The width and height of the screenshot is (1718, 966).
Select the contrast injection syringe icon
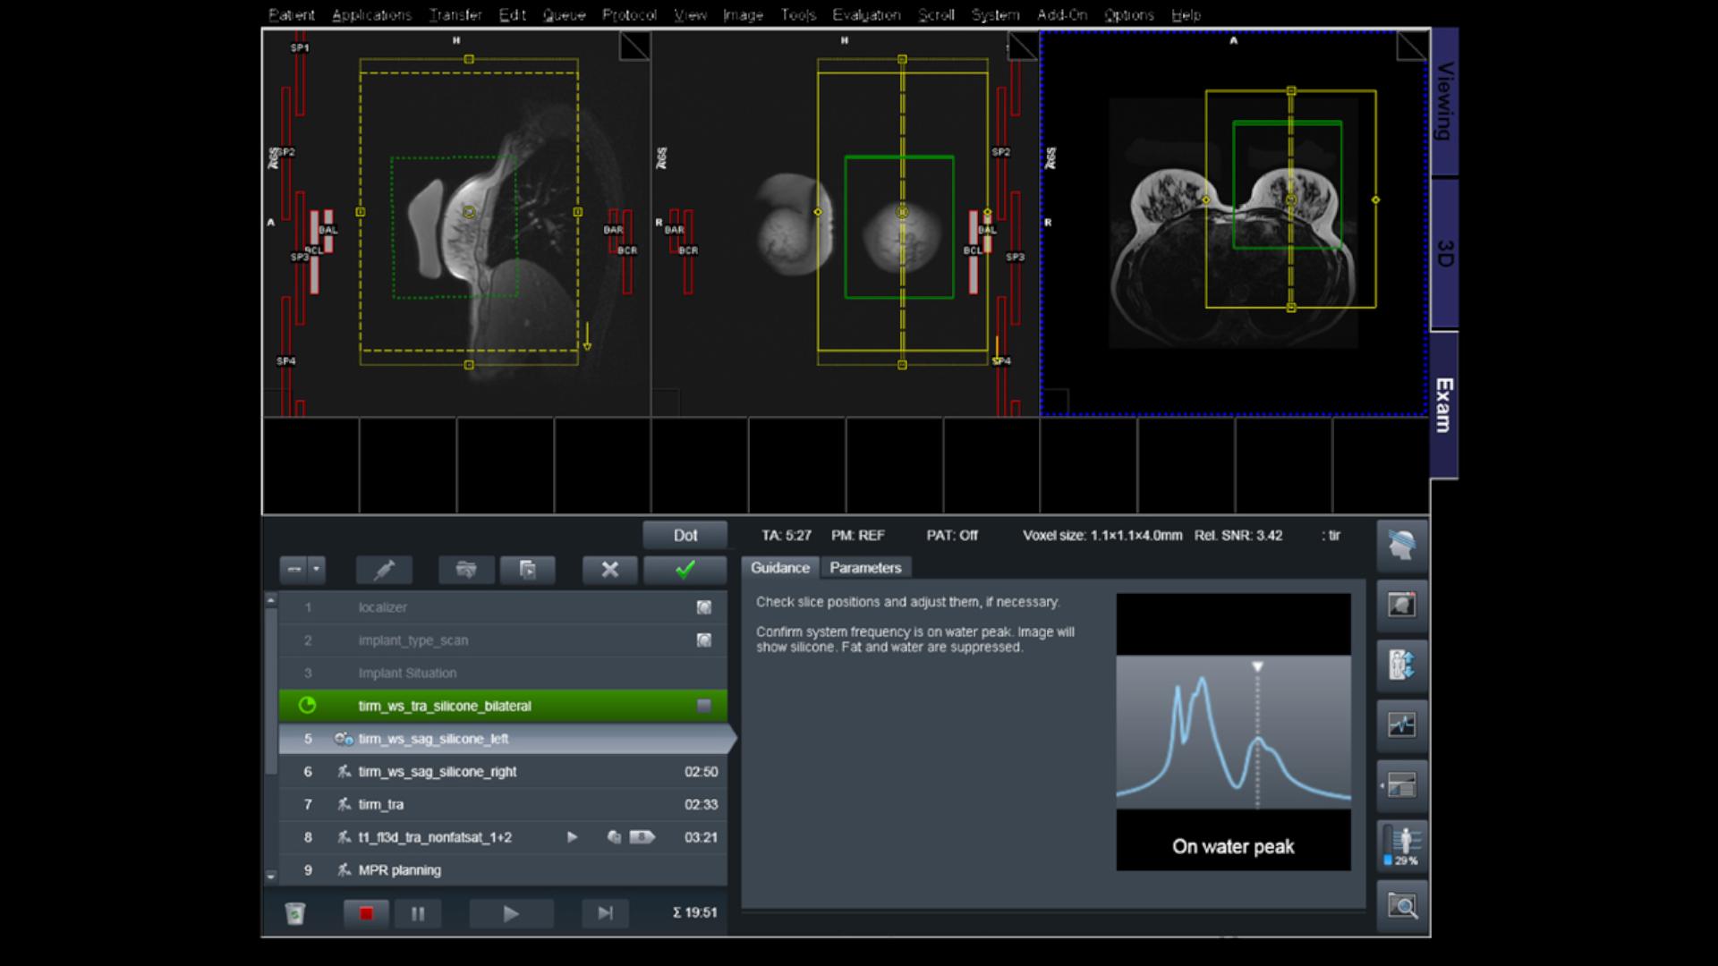pos(385,570)
